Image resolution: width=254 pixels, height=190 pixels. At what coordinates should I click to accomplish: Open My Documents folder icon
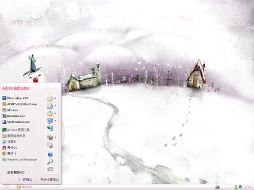(x=50, y=98)
